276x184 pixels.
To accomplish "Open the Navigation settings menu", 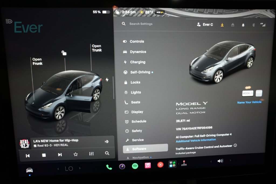I will [x=139, y=158].
